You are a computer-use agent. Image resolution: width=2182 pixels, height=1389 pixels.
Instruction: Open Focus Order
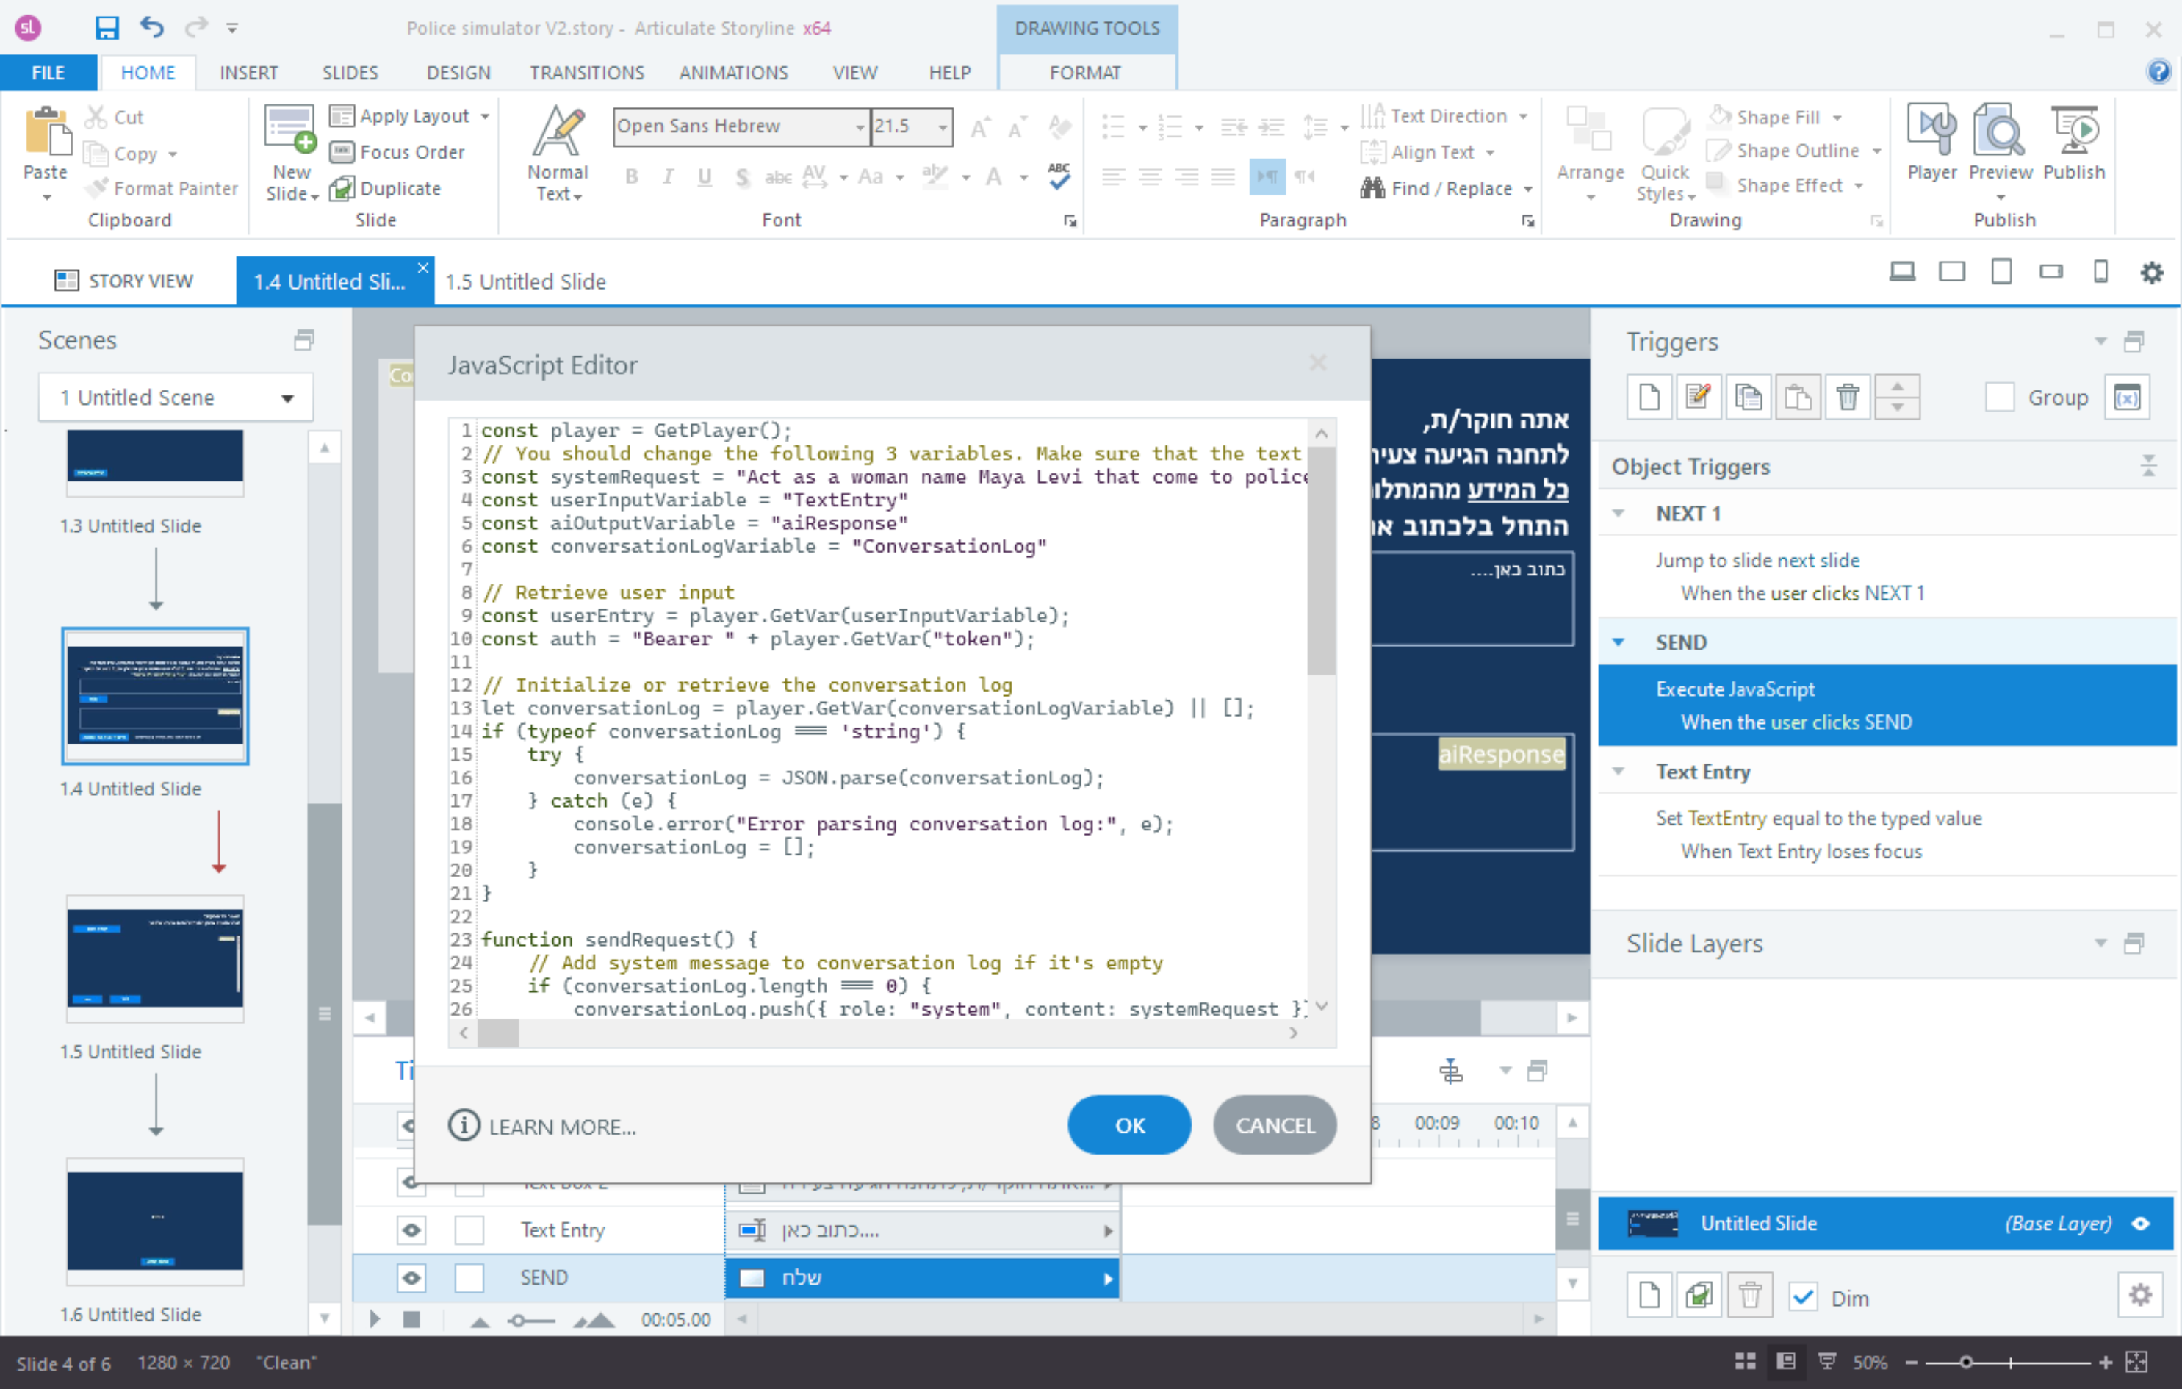tap(397, 152)
